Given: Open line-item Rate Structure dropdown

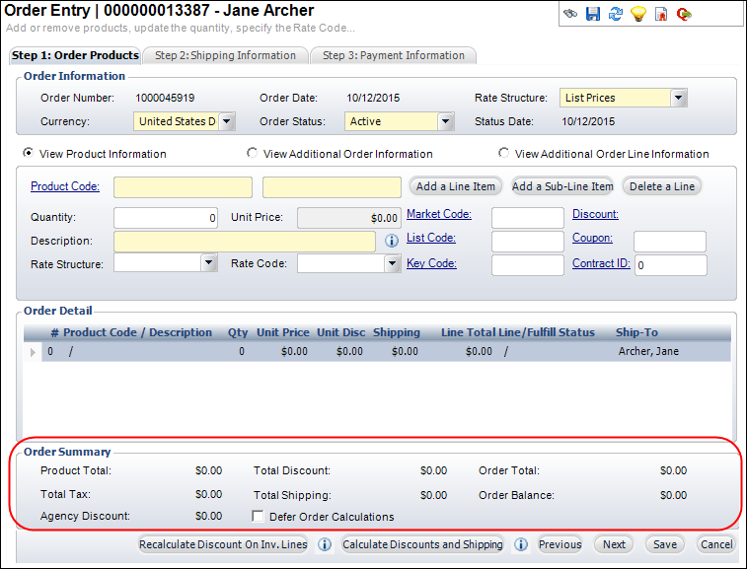Looking at the screenshot, I should coord(208,263).
